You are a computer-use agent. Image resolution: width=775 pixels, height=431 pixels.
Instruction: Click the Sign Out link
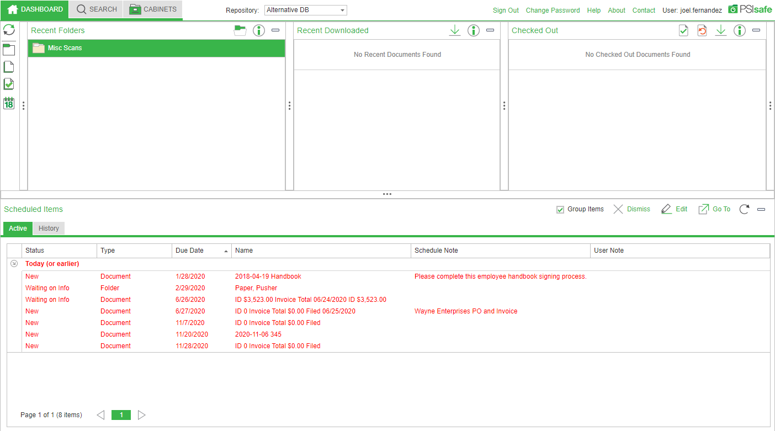point(506,10)
